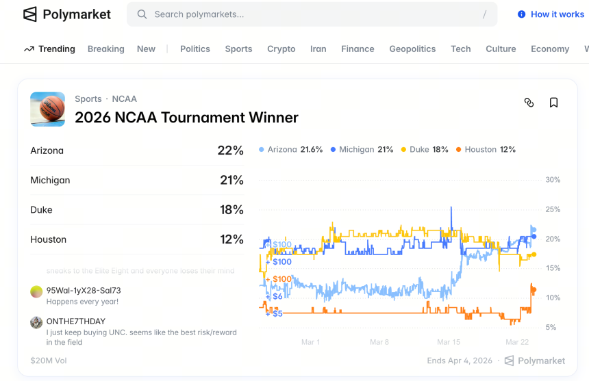Select the Breaking tab
Image resolution: width=589 pixels, height=381 pixels.
tap(106, 49)
